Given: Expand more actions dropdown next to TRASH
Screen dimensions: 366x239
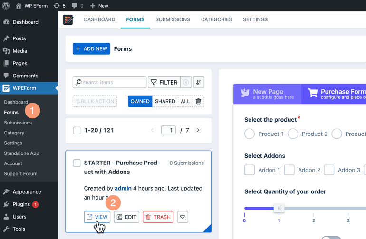Looking at the screenshot, I should [x=183, y=217].
